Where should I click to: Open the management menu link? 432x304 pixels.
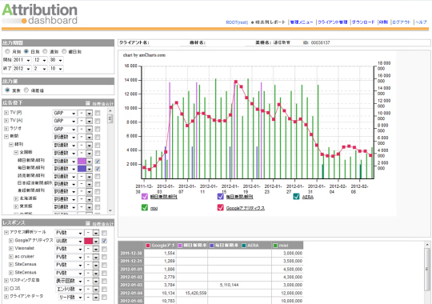point(302,22)
